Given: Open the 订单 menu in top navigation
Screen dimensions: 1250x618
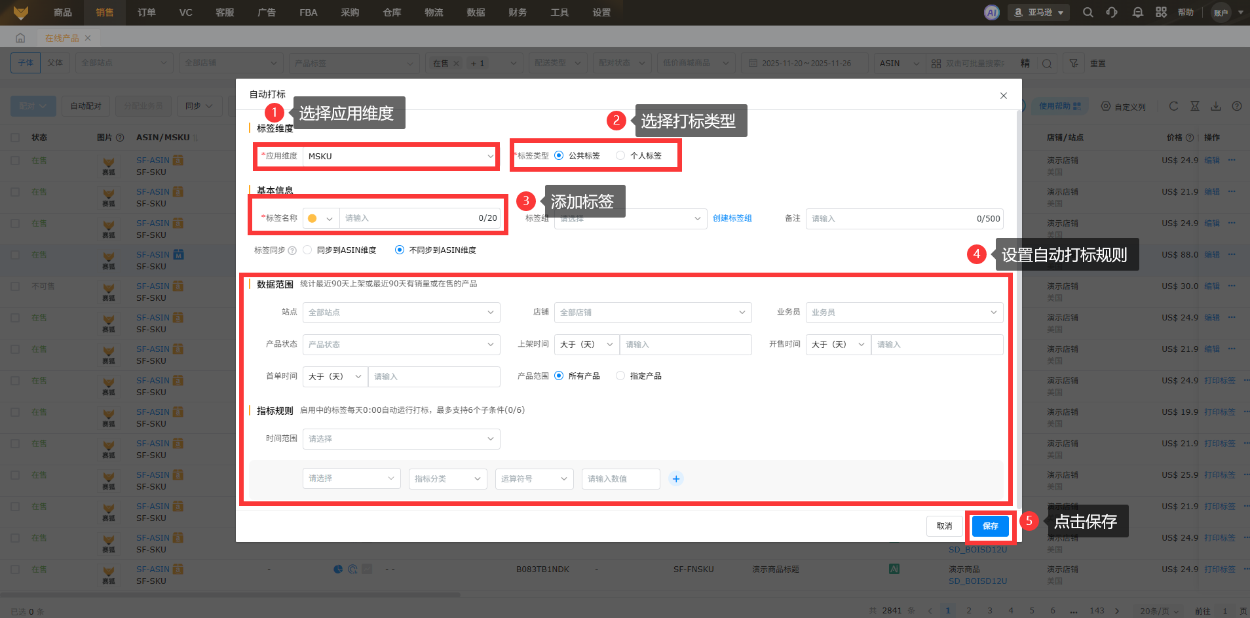Looking at the screenshot, I should (146, 12).
